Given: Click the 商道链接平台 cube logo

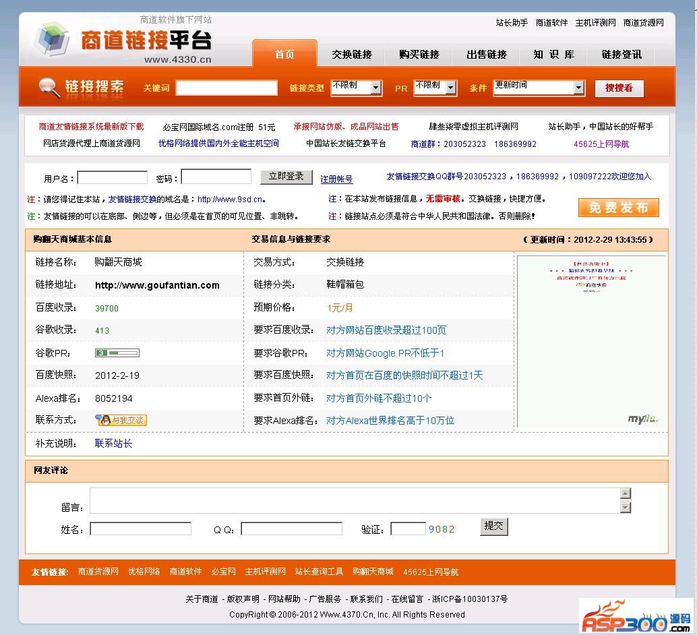Looking at the screenshot, I should 52,38.
